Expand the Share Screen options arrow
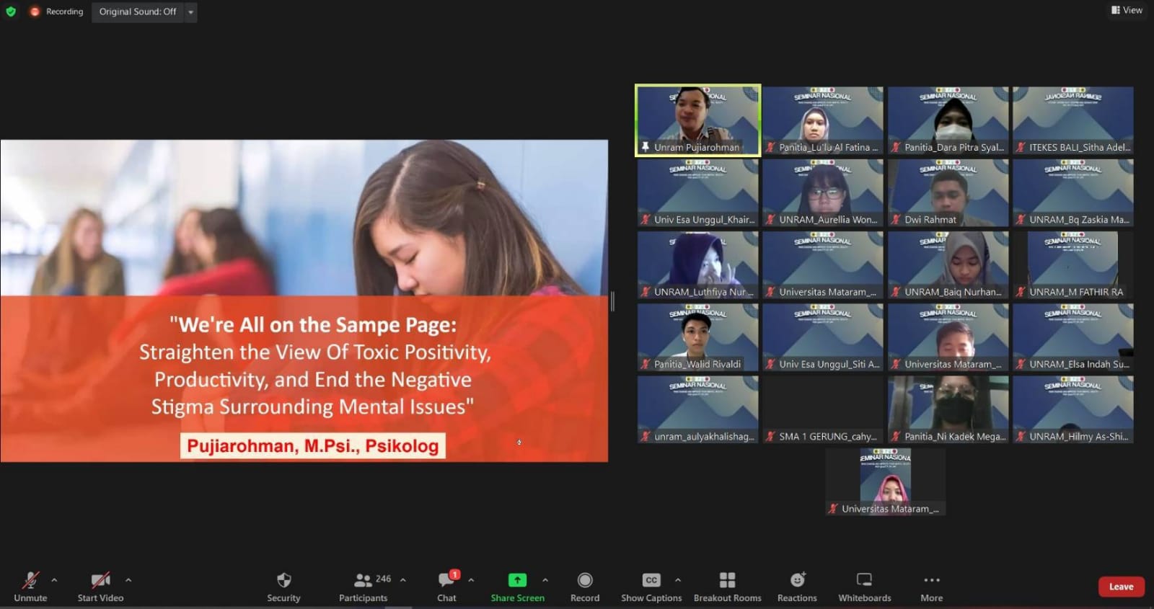This screenshot has height=609, width=1154. tap(545, 580)
